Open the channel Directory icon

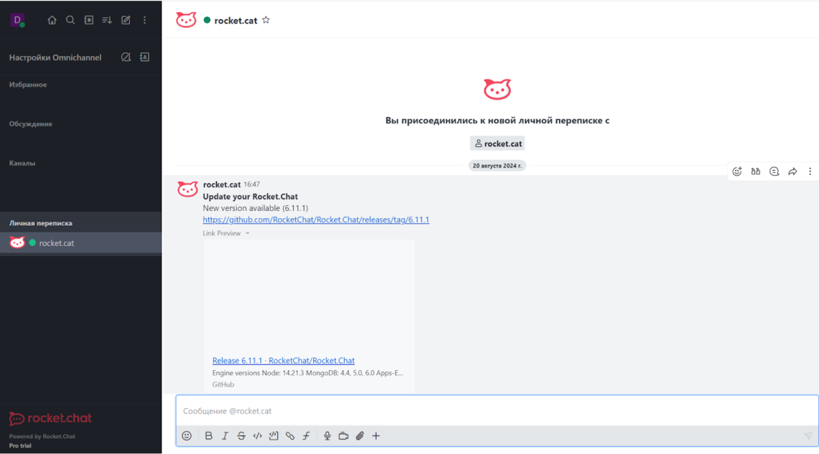click(88, 20)
